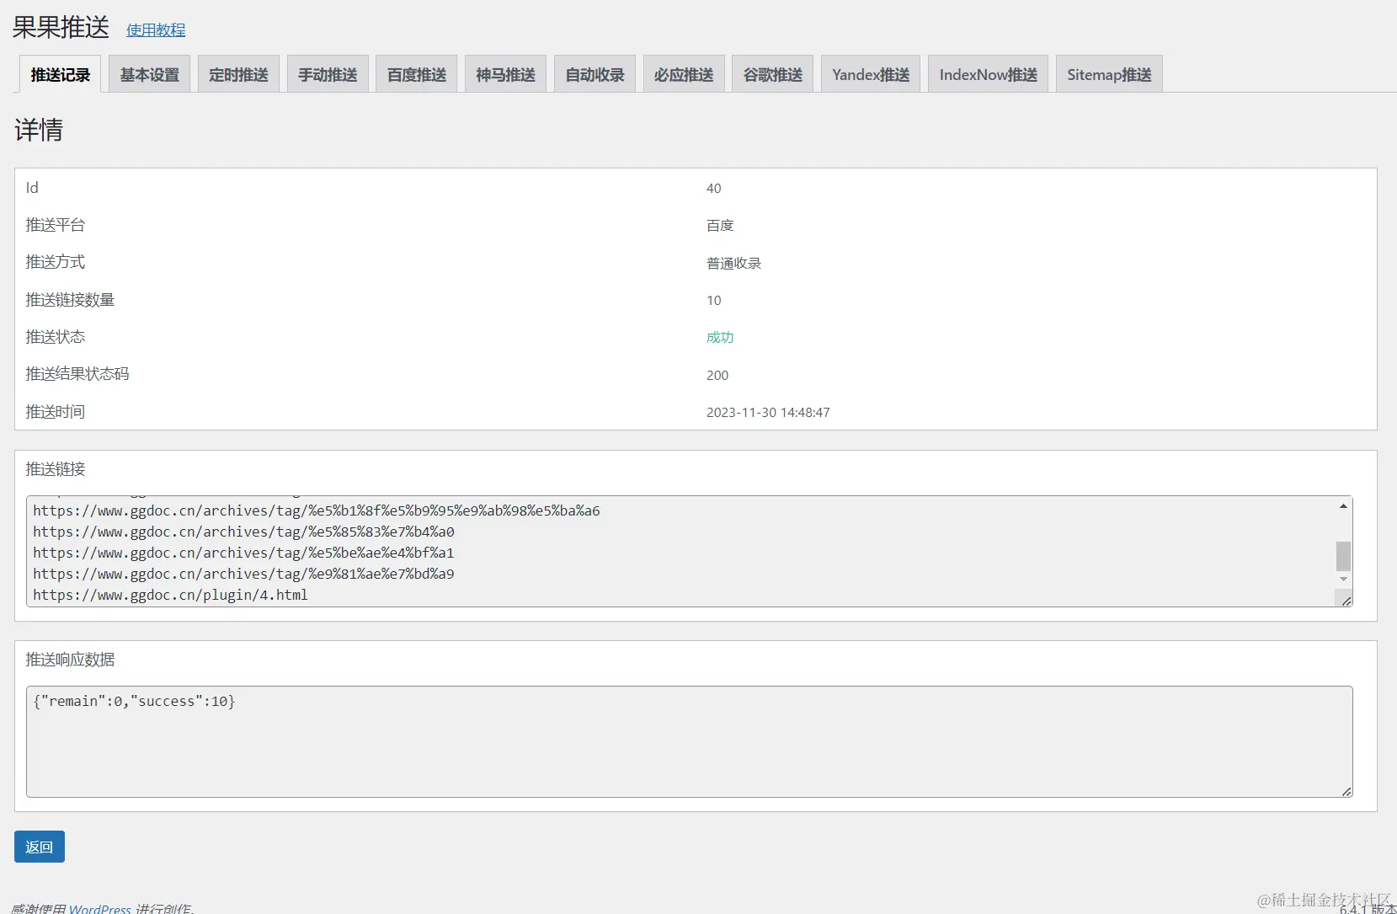Switch to the IndexNow推送 tab
Viewport: 1397px width, 914px height.
tap(989, 74)
